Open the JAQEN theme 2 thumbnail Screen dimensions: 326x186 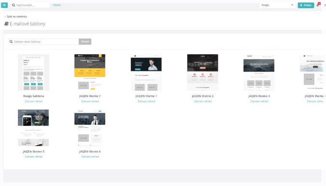pos(203,72)
